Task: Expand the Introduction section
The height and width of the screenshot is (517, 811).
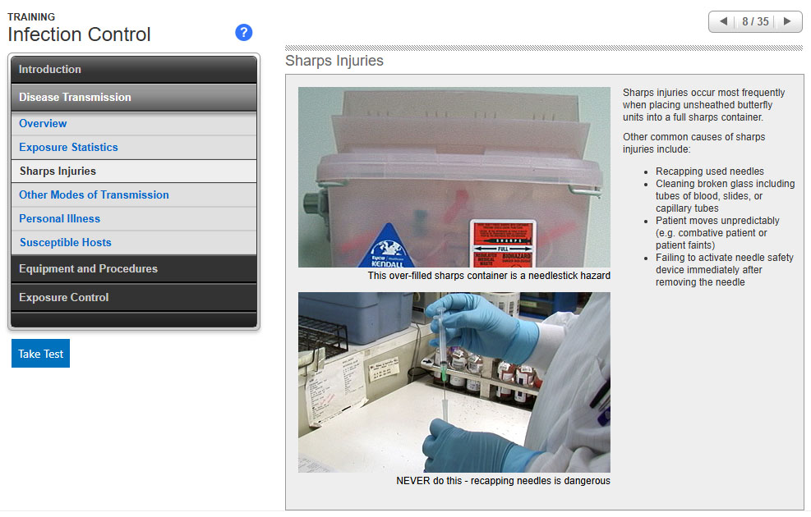Action: point(134,70)
